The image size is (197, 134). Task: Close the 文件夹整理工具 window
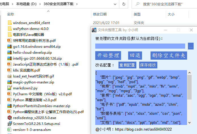point(191,30)
